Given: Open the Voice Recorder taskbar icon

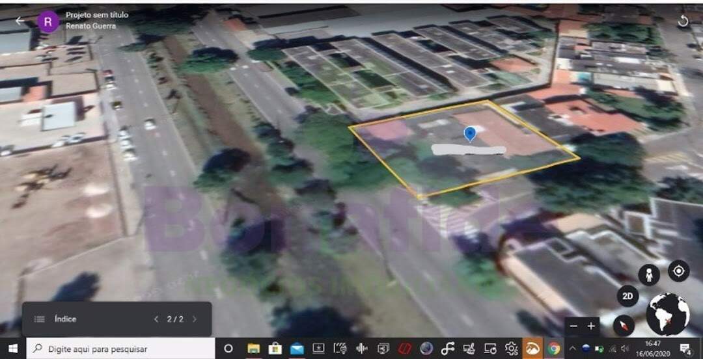Looking at the screenshot, I should (362, 349).
